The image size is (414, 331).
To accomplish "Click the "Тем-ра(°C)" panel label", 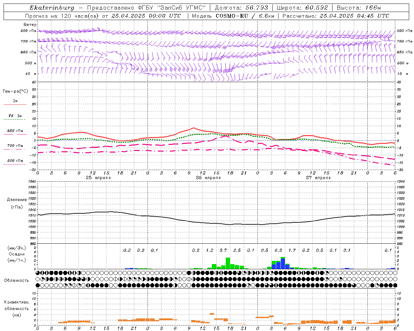I will pos(15,91).
